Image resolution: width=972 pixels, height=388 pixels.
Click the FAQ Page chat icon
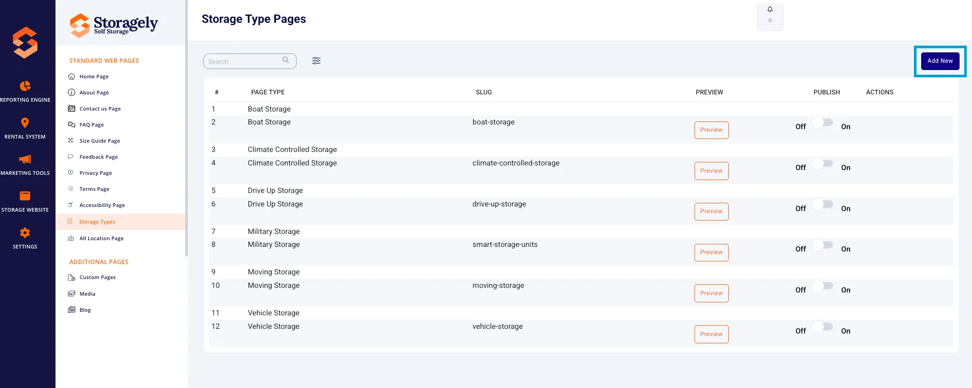coord(72,124)
